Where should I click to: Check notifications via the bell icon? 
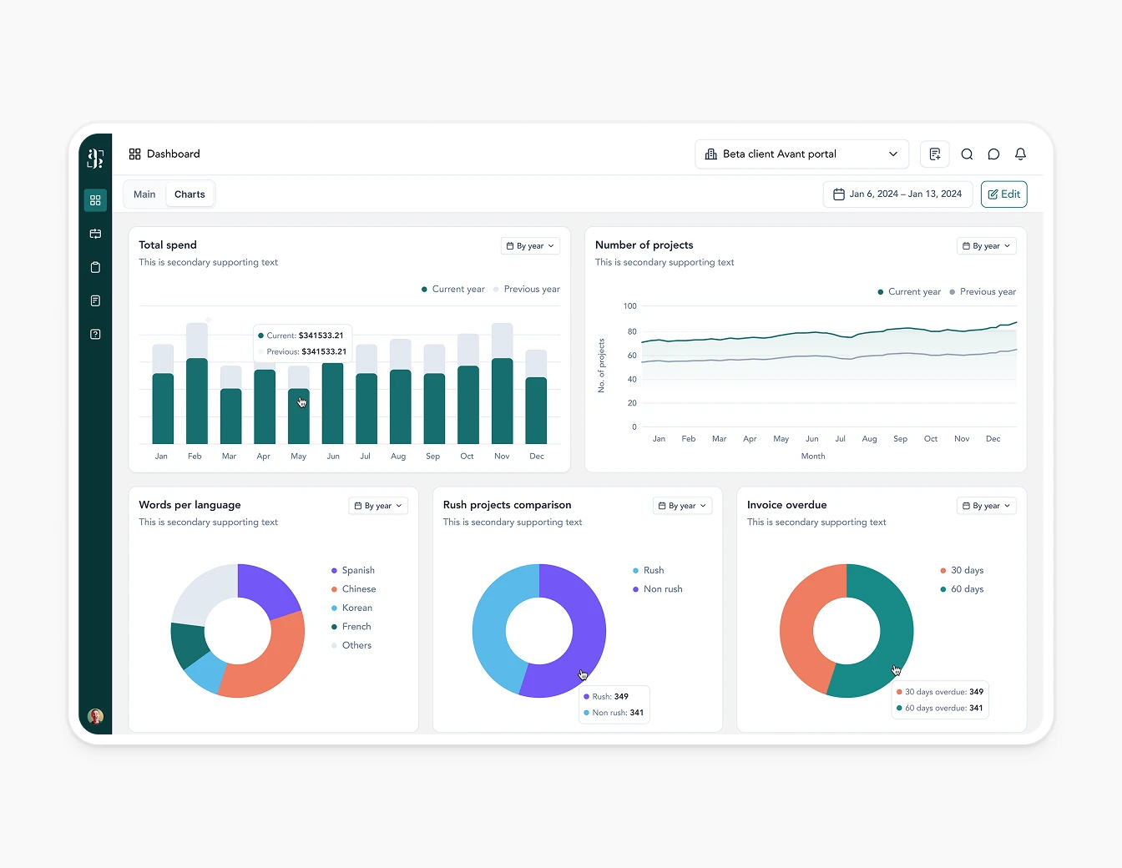[1020, 154]
